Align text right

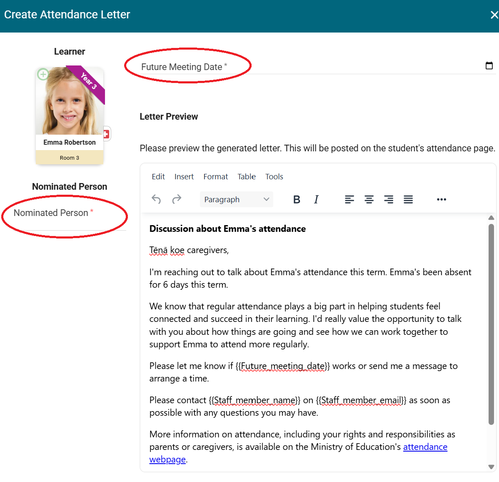pyautogui.click(x=389, y=199)
